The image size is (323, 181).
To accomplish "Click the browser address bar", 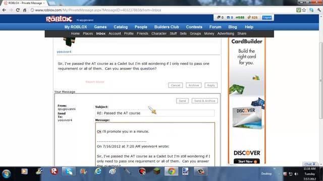I will (163, 10).
